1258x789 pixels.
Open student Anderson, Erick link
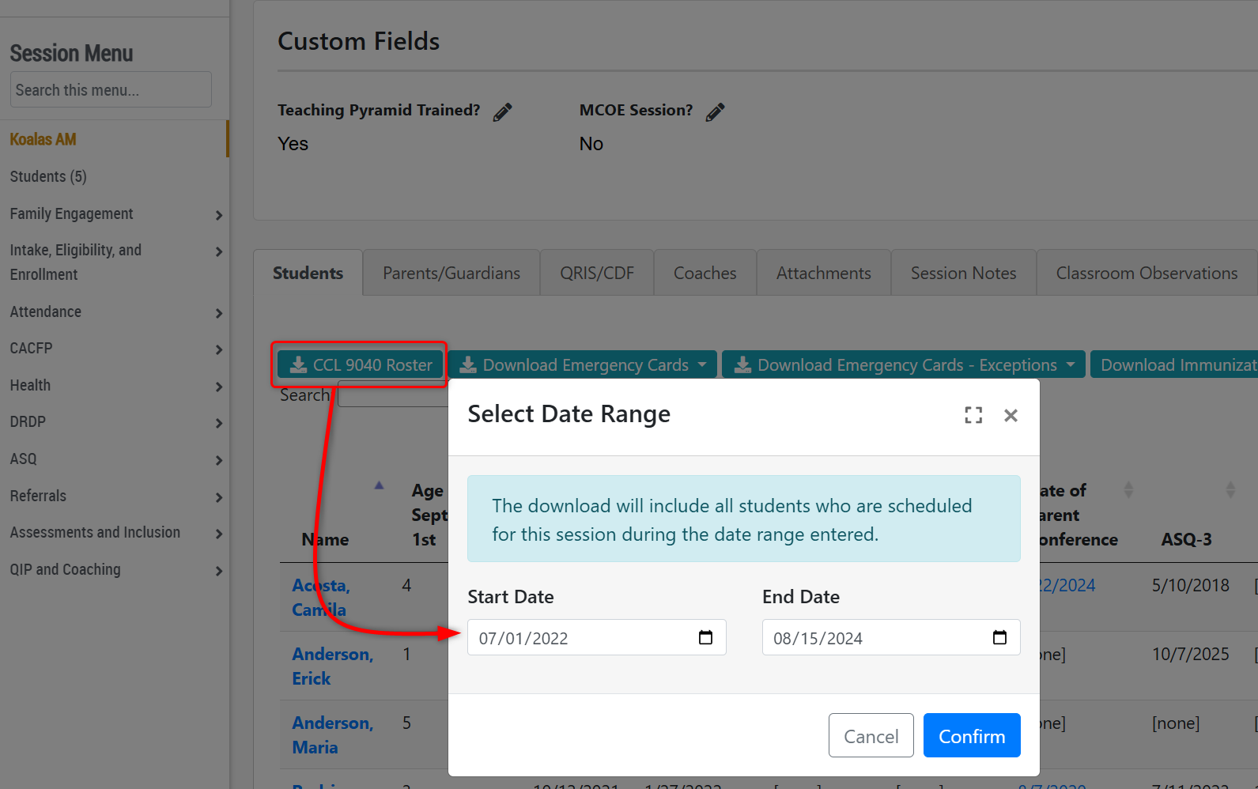331,666
